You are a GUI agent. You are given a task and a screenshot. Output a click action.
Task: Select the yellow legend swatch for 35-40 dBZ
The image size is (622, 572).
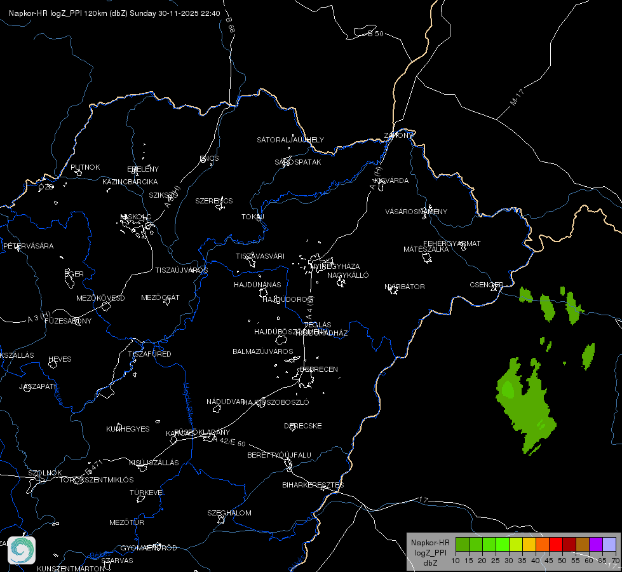pyautogui.click(x=529, y=544)
